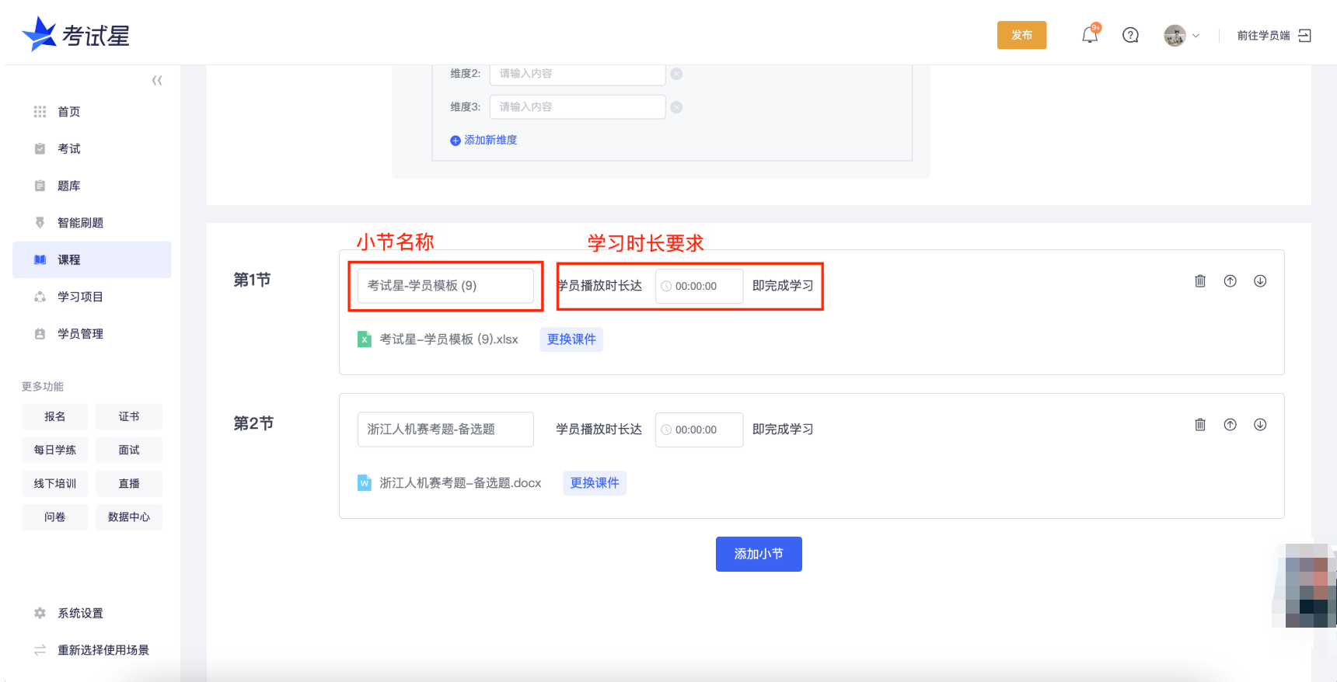Go to 题库 in the sidebar
The width and height of the screenshot is (1337, 682).
(x=69, y=186)
